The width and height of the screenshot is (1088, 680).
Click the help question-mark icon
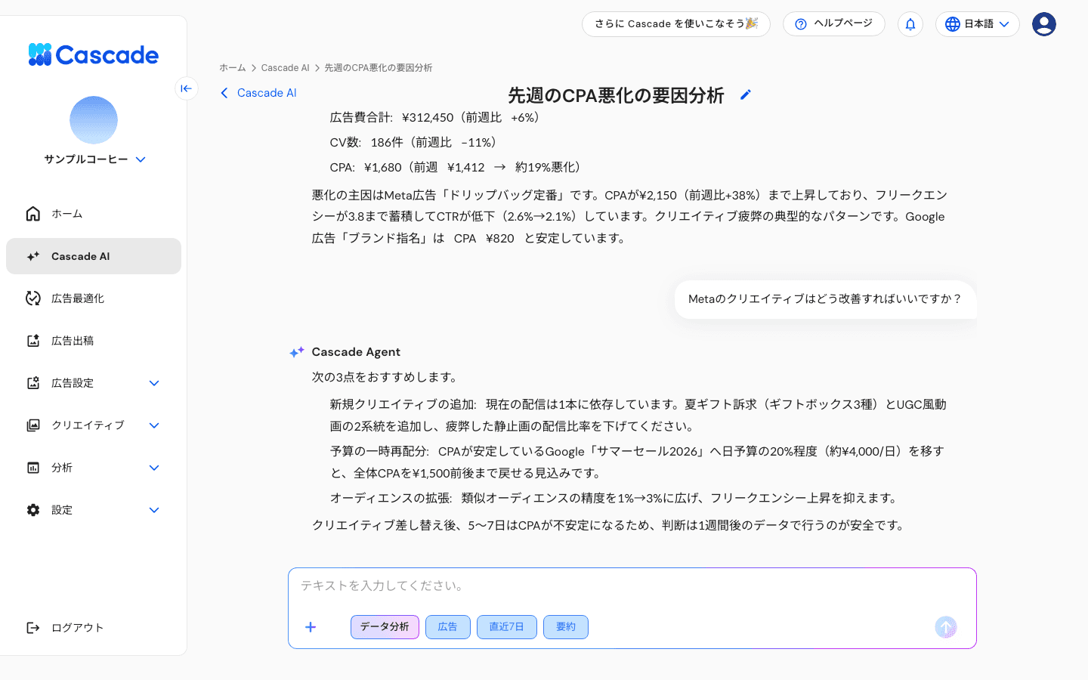click(801, 24)
